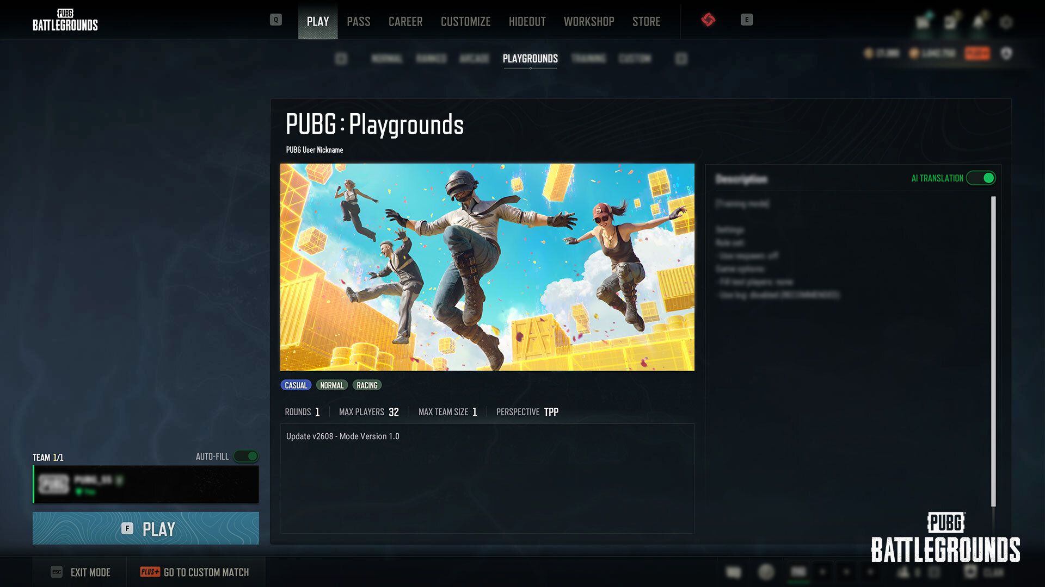
Task: Select the player card under TEAM 1/1
Action: [146, 484]
